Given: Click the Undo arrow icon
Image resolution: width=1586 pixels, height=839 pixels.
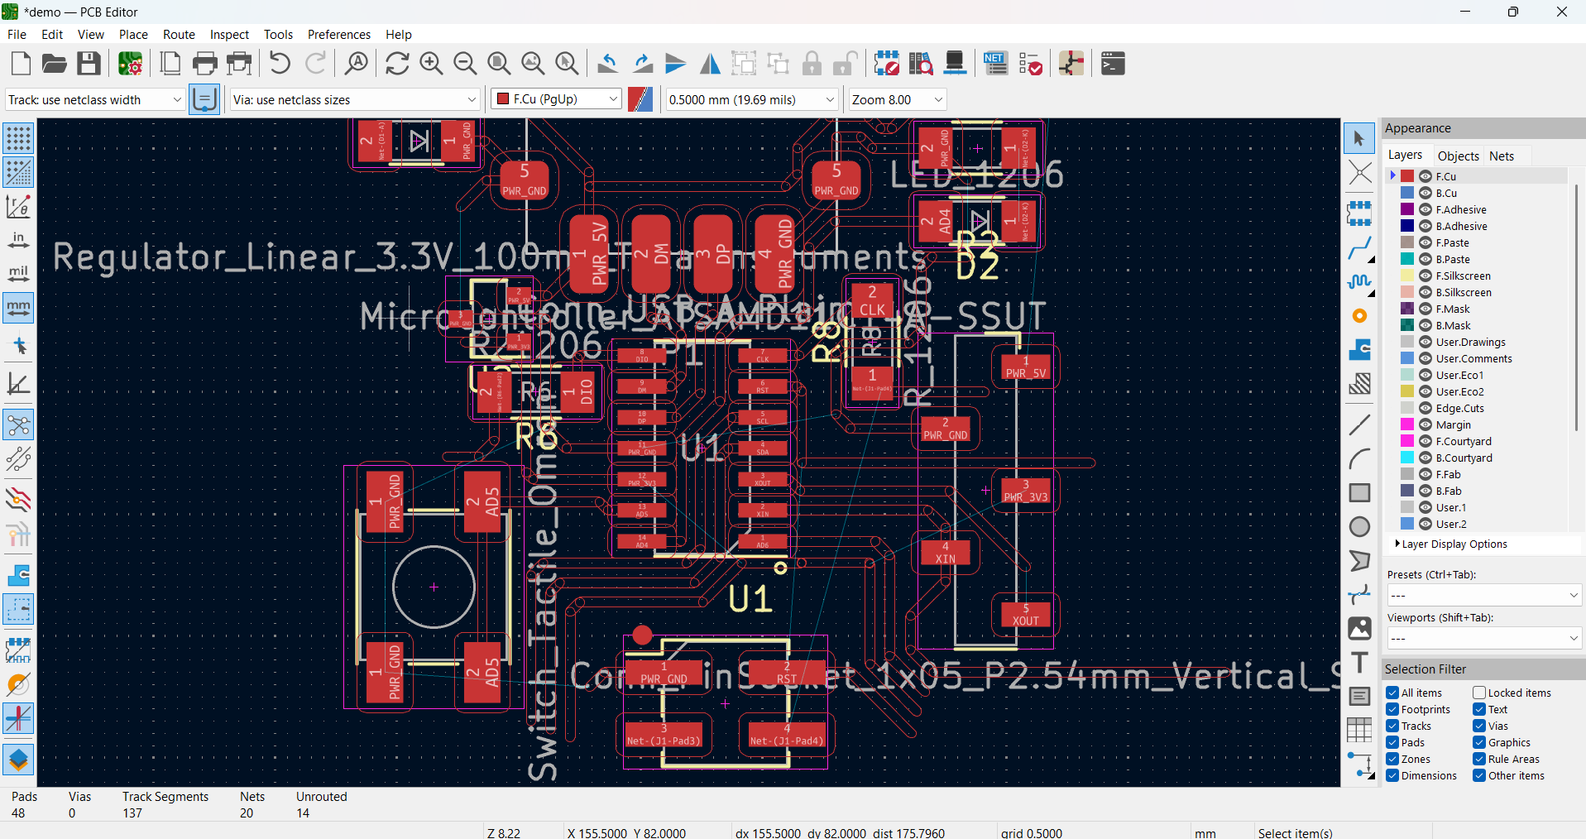Looking at the screenshot, I should [x=280, y=64].
